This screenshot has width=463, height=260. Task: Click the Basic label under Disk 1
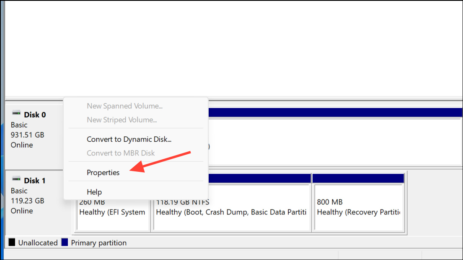(19, 191)
